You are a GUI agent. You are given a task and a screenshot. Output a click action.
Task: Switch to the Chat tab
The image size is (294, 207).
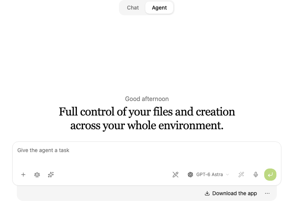coord(133,8)
